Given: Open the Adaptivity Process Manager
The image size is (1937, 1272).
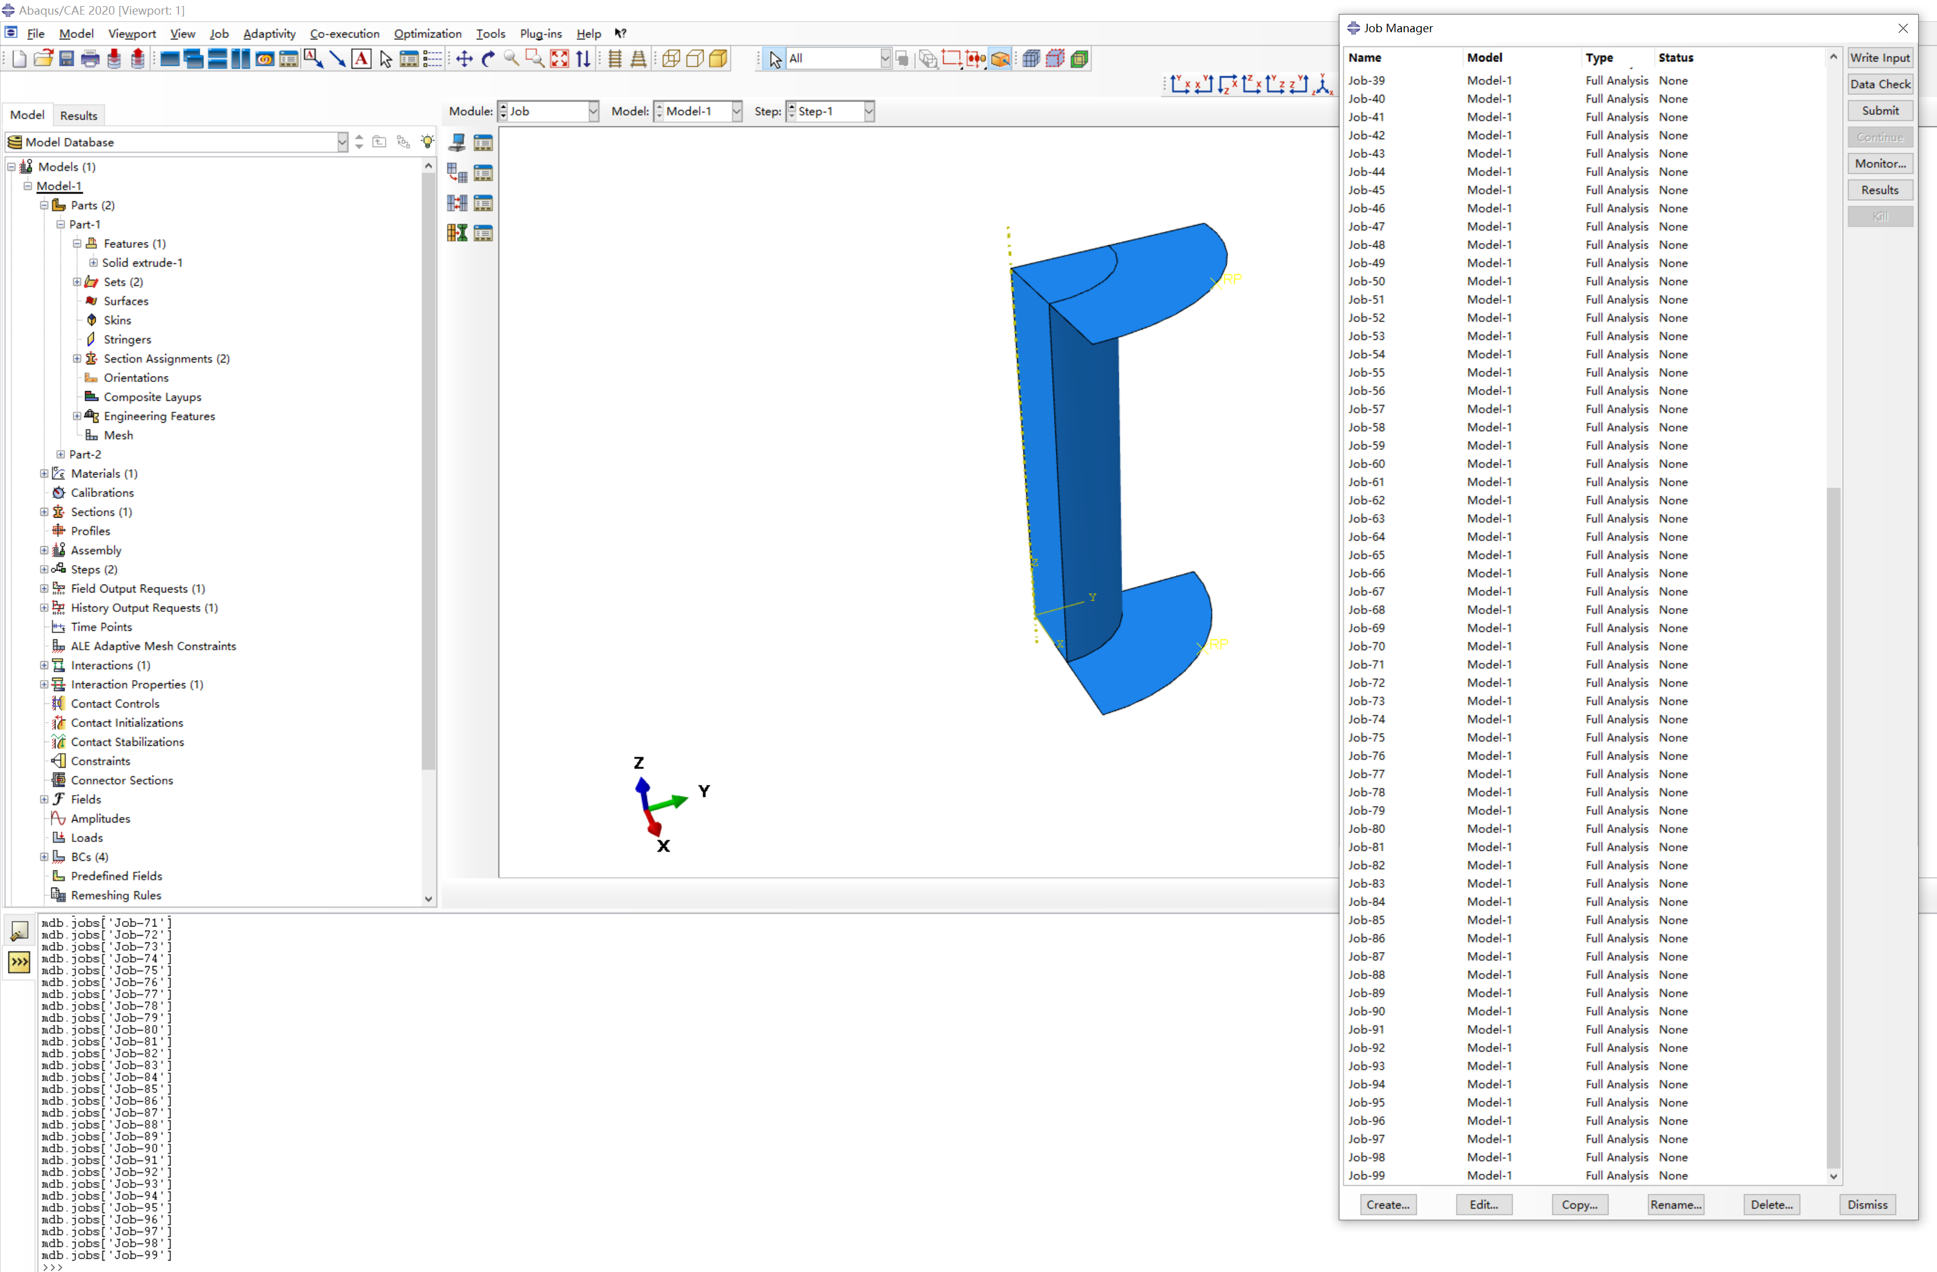Looking at the screenshot, I should [x=483, y=173].
